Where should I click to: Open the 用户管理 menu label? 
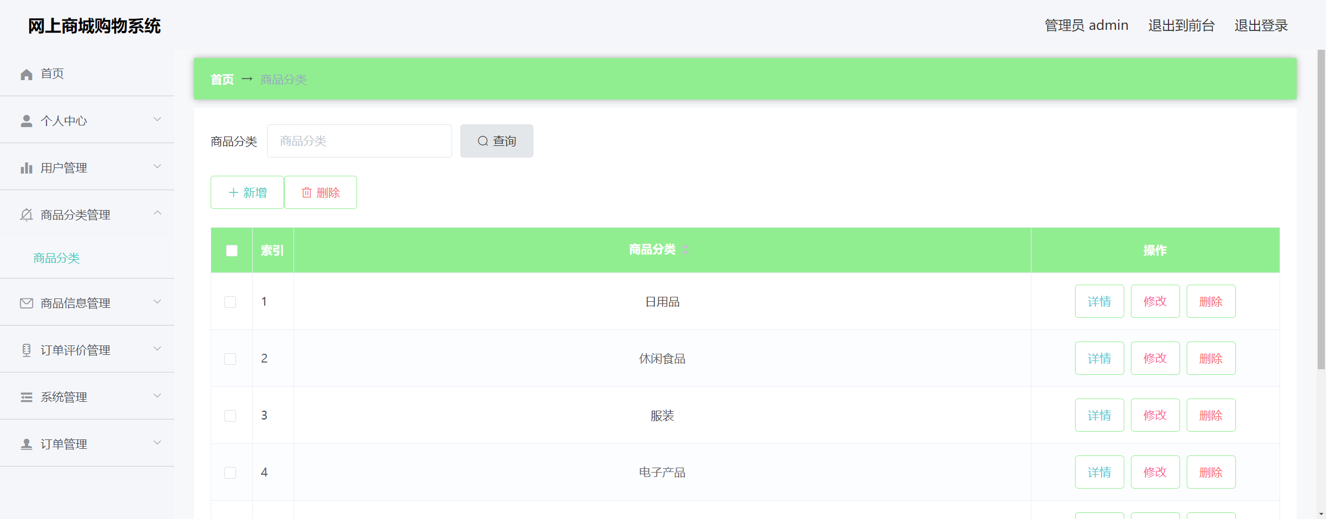click(64, 168)
